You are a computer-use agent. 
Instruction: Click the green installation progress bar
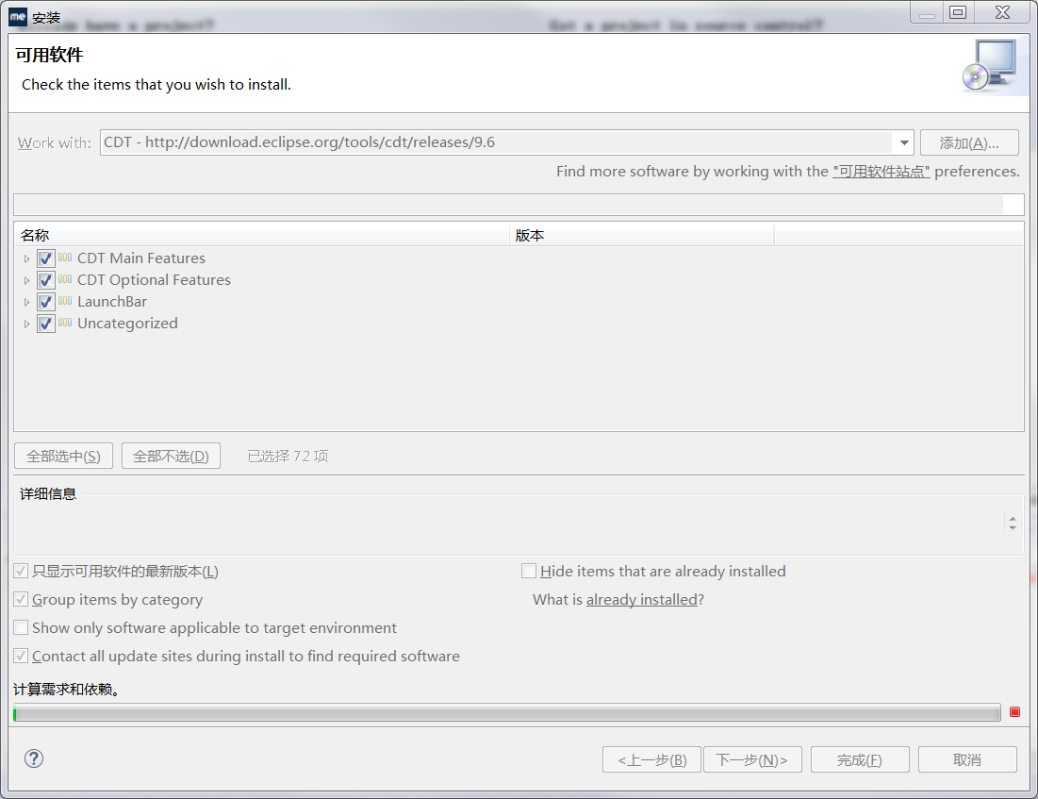tap(509, 712)
